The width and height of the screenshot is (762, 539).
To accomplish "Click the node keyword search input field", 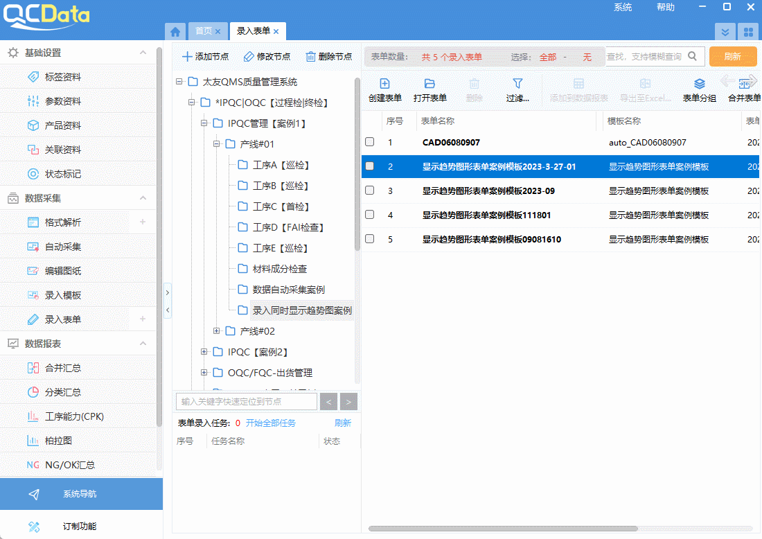I will [x=247, y=401].
